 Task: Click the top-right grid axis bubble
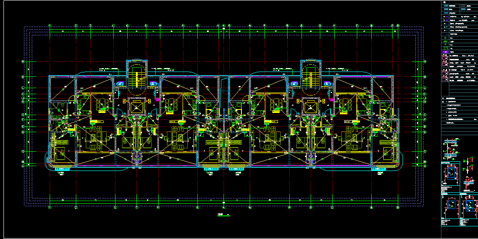click(397, 26)
